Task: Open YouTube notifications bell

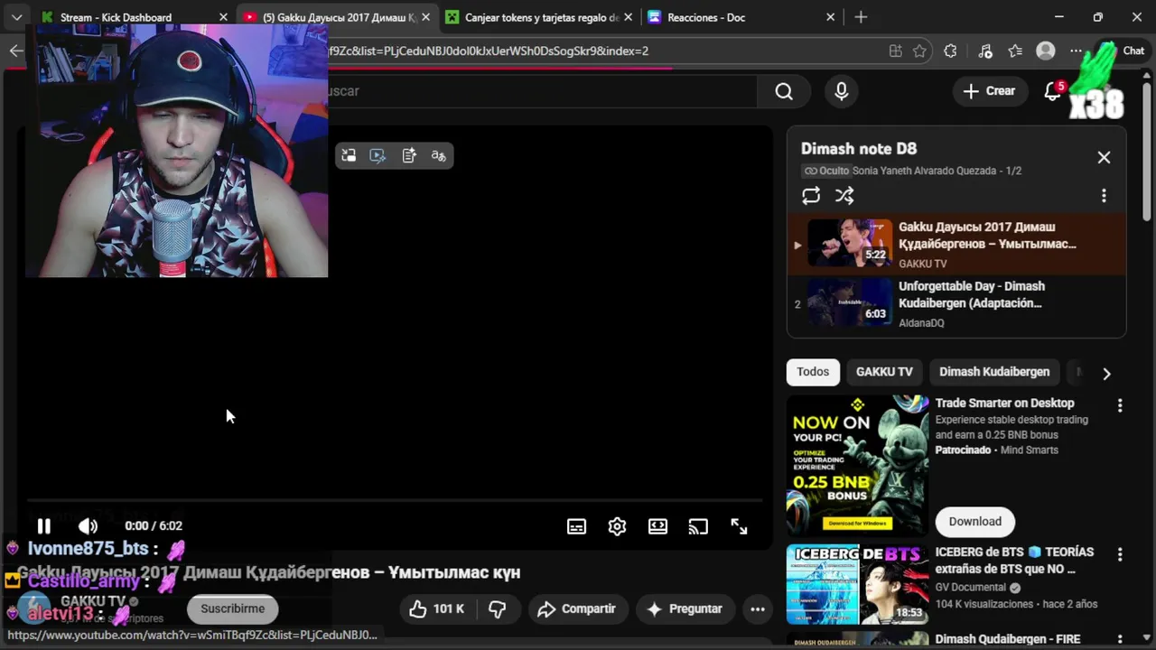Action: (1053, 91)
